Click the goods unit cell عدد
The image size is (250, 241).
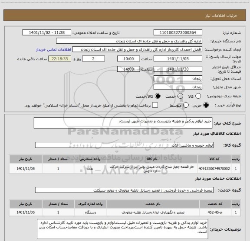(x=90, y=169)
